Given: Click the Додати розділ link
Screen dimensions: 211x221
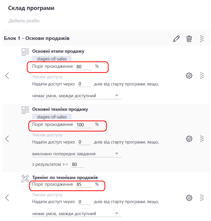Looking at the screenshot, I should 24,21.
